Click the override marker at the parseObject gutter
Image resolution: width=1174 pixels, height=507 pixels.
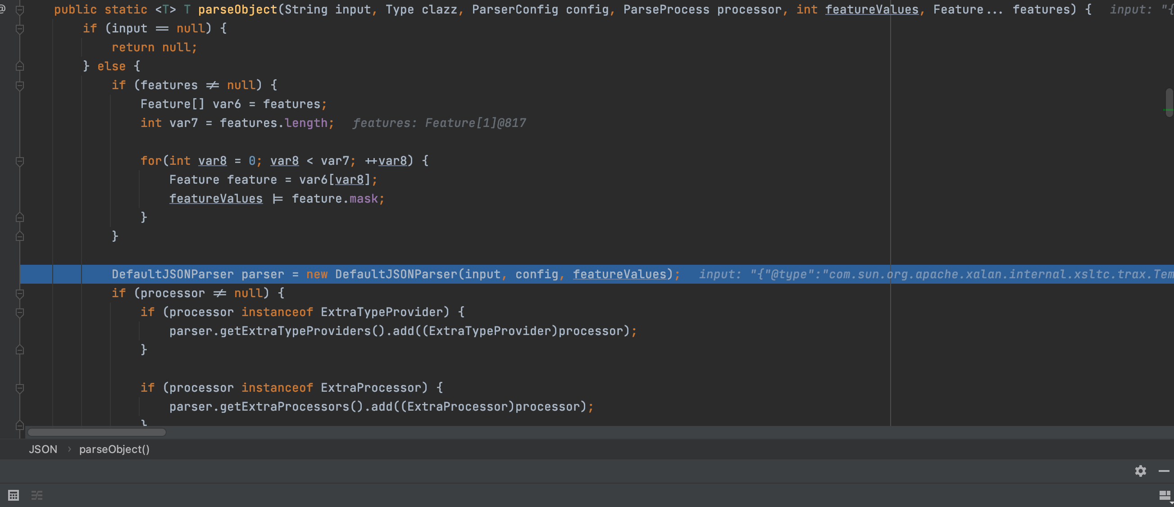[x=2, y=9]
